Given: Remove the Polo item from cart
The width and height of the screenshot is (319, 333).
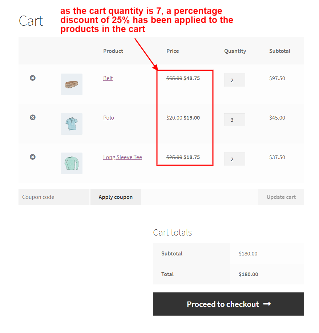Looking at the screenshot, I should click(33, 117).
